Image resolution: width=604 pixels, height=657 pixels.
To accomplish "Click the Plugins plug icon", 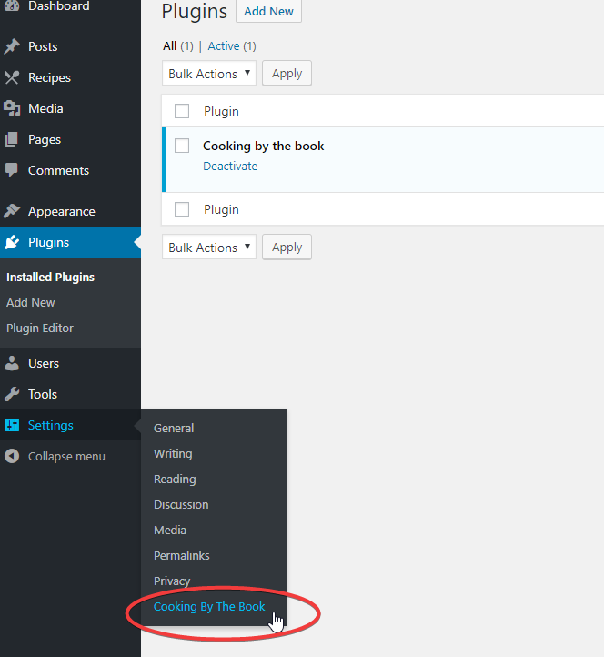I will pyautogui.click(x=12, y=242).
